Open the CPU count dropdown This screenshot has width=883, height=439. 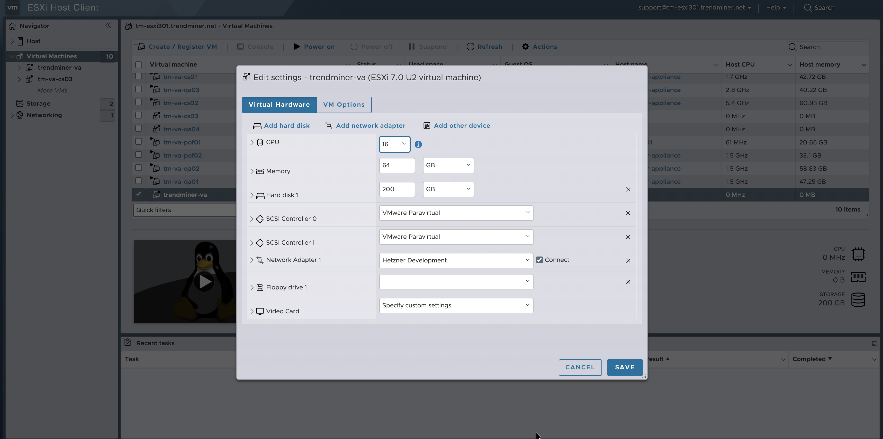click(x=394, y=144)
